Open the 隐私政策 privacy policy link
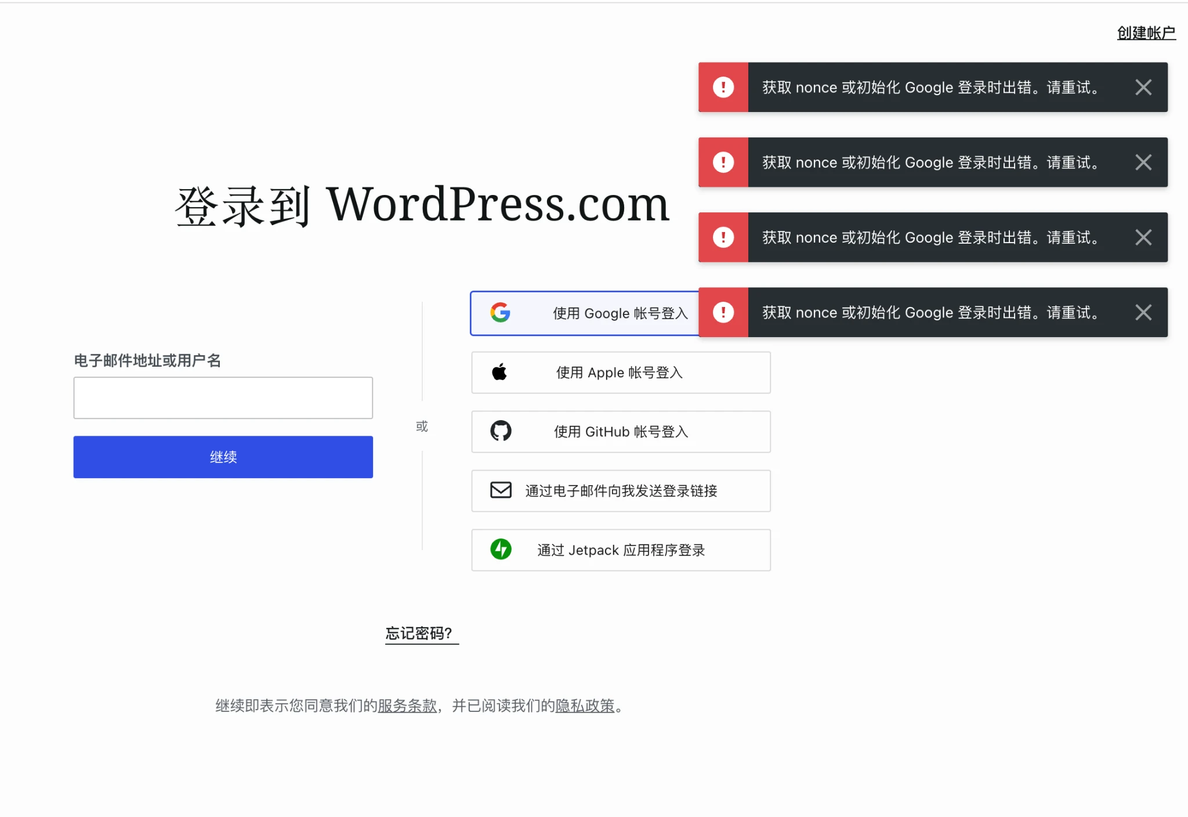Image resolution: width=1188 pixels, height=817 pixels. [585, 706]
